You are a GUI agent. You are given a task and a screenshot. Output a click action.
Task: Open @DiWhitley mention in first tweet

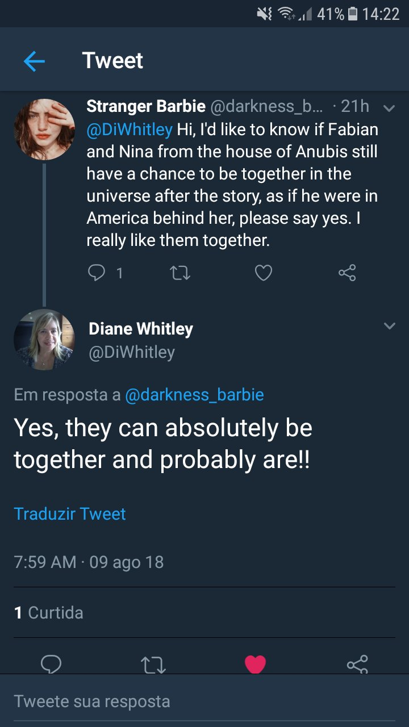coord(130,129)
